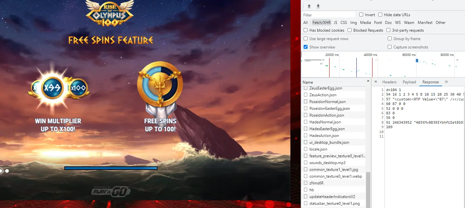The image size is (465, 208).
Task: Filter network requests by Manifest
Action: pos(425,23)
